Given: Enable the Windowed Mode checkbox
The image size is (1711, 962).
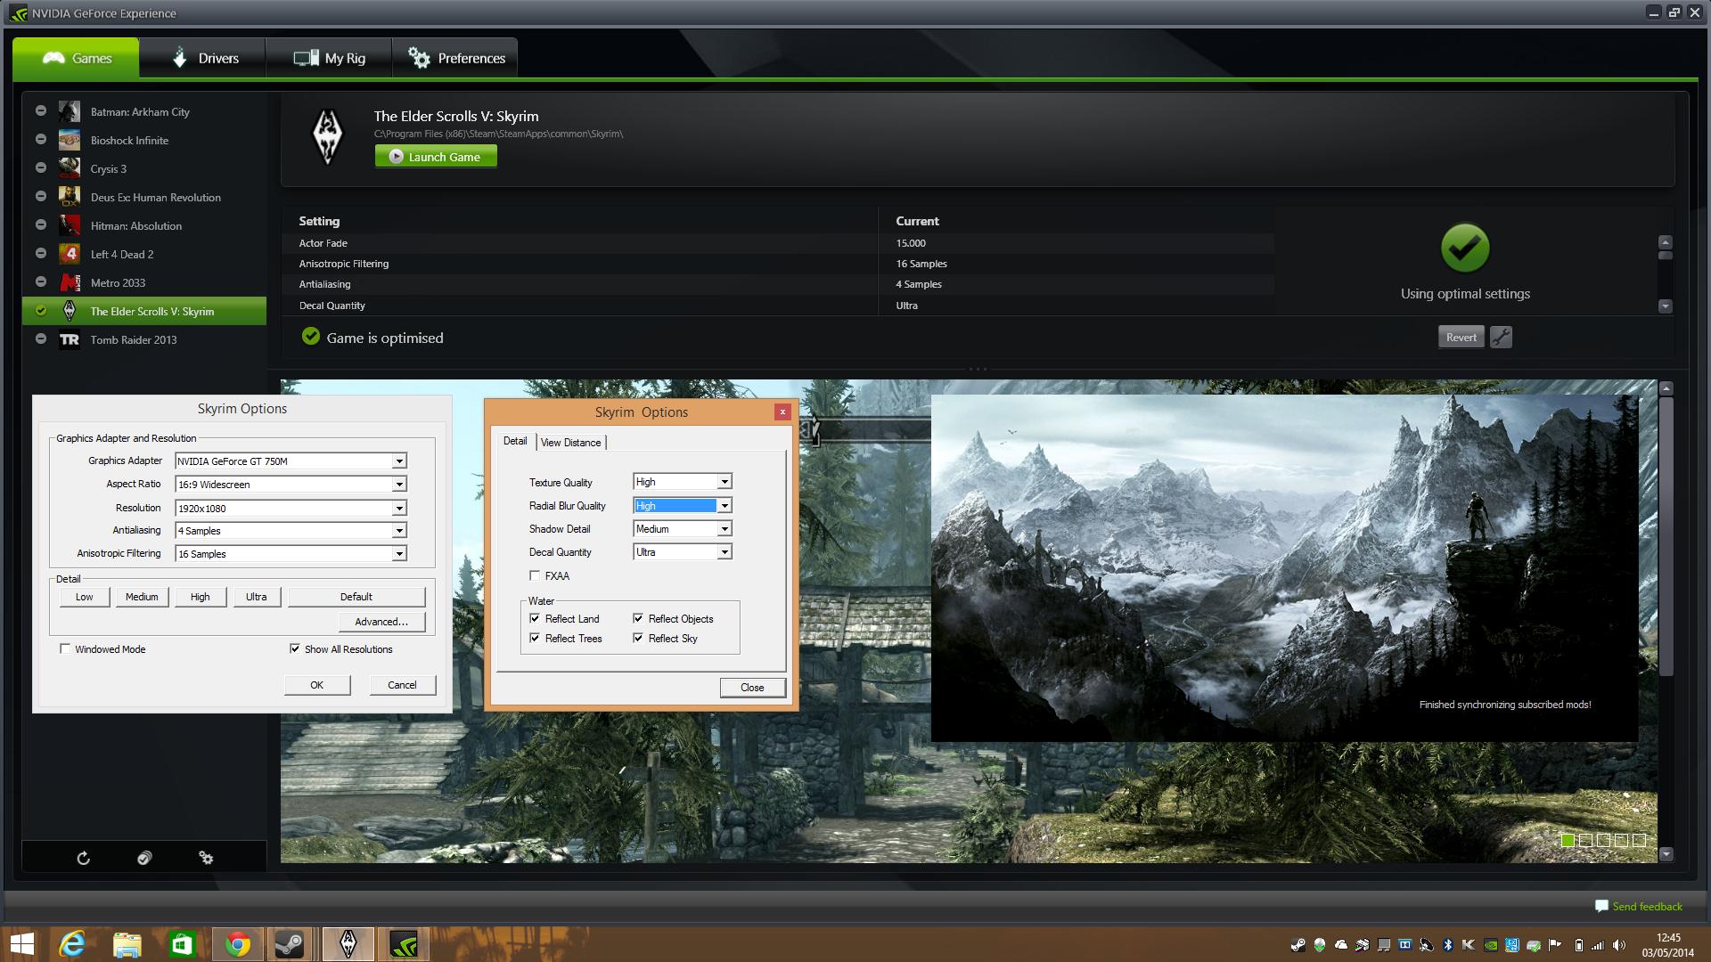Looking at the screenshot, I should pyautogui.click(x=65, y=648).
